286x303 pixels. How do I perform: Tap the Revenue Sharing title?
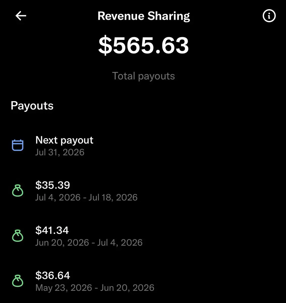tap(144, 16)
